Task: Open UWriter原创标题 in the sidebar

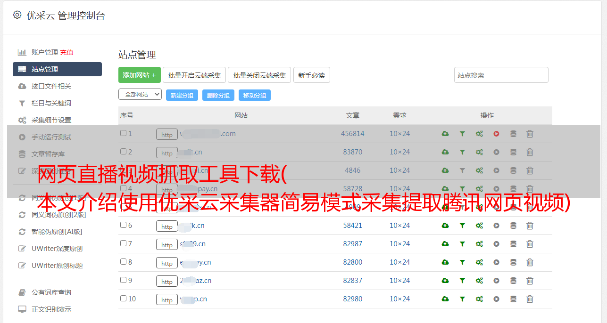Action: click(x=57, y=266)
